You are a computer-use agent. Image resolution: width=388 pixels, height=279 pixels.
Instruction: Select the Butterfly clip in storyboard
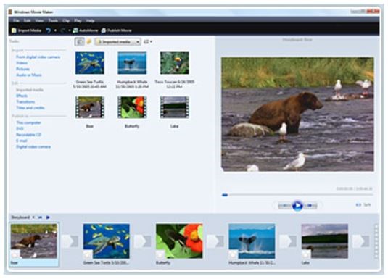click(179, 241)
